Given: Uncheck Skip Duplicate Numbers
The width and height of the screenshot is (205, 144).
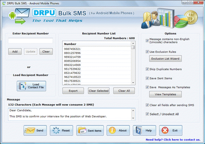Looking at the screenshot, I should 147,69.
